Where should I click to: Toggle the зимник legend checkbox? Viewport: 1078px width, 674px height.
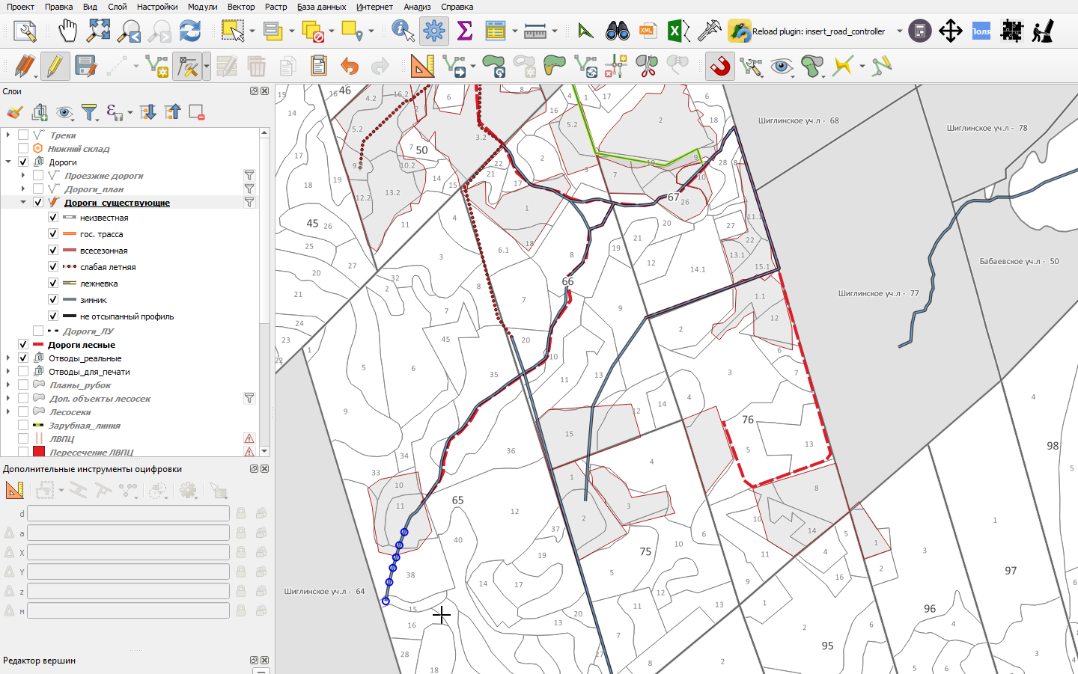(x=53, y=300)
